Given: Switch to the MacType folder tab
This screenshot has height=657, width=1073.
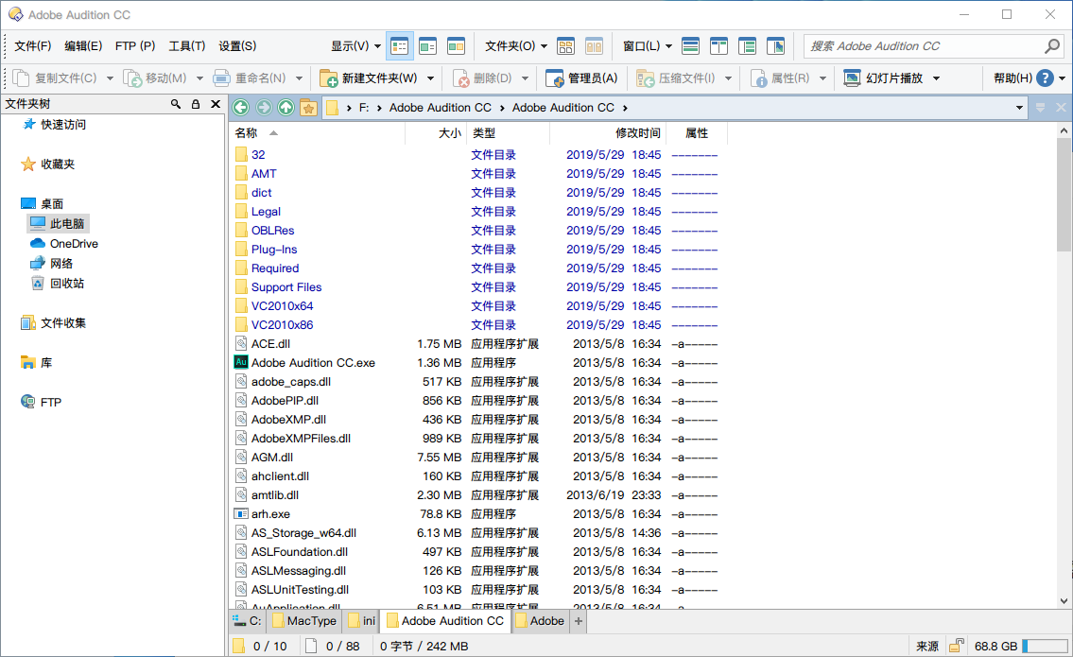Looking at the screenshot, I should point(303,621).
